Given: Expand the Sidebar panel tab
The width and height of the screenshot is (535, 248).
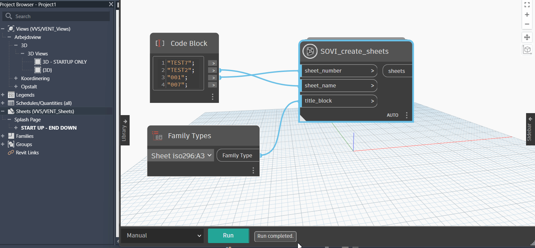Looking at the screenshot, I should click(530, 129).
